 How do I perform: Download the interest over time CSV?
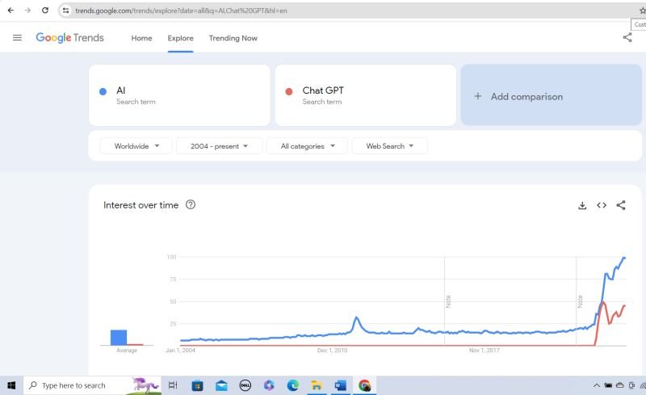tap(582, 205)
